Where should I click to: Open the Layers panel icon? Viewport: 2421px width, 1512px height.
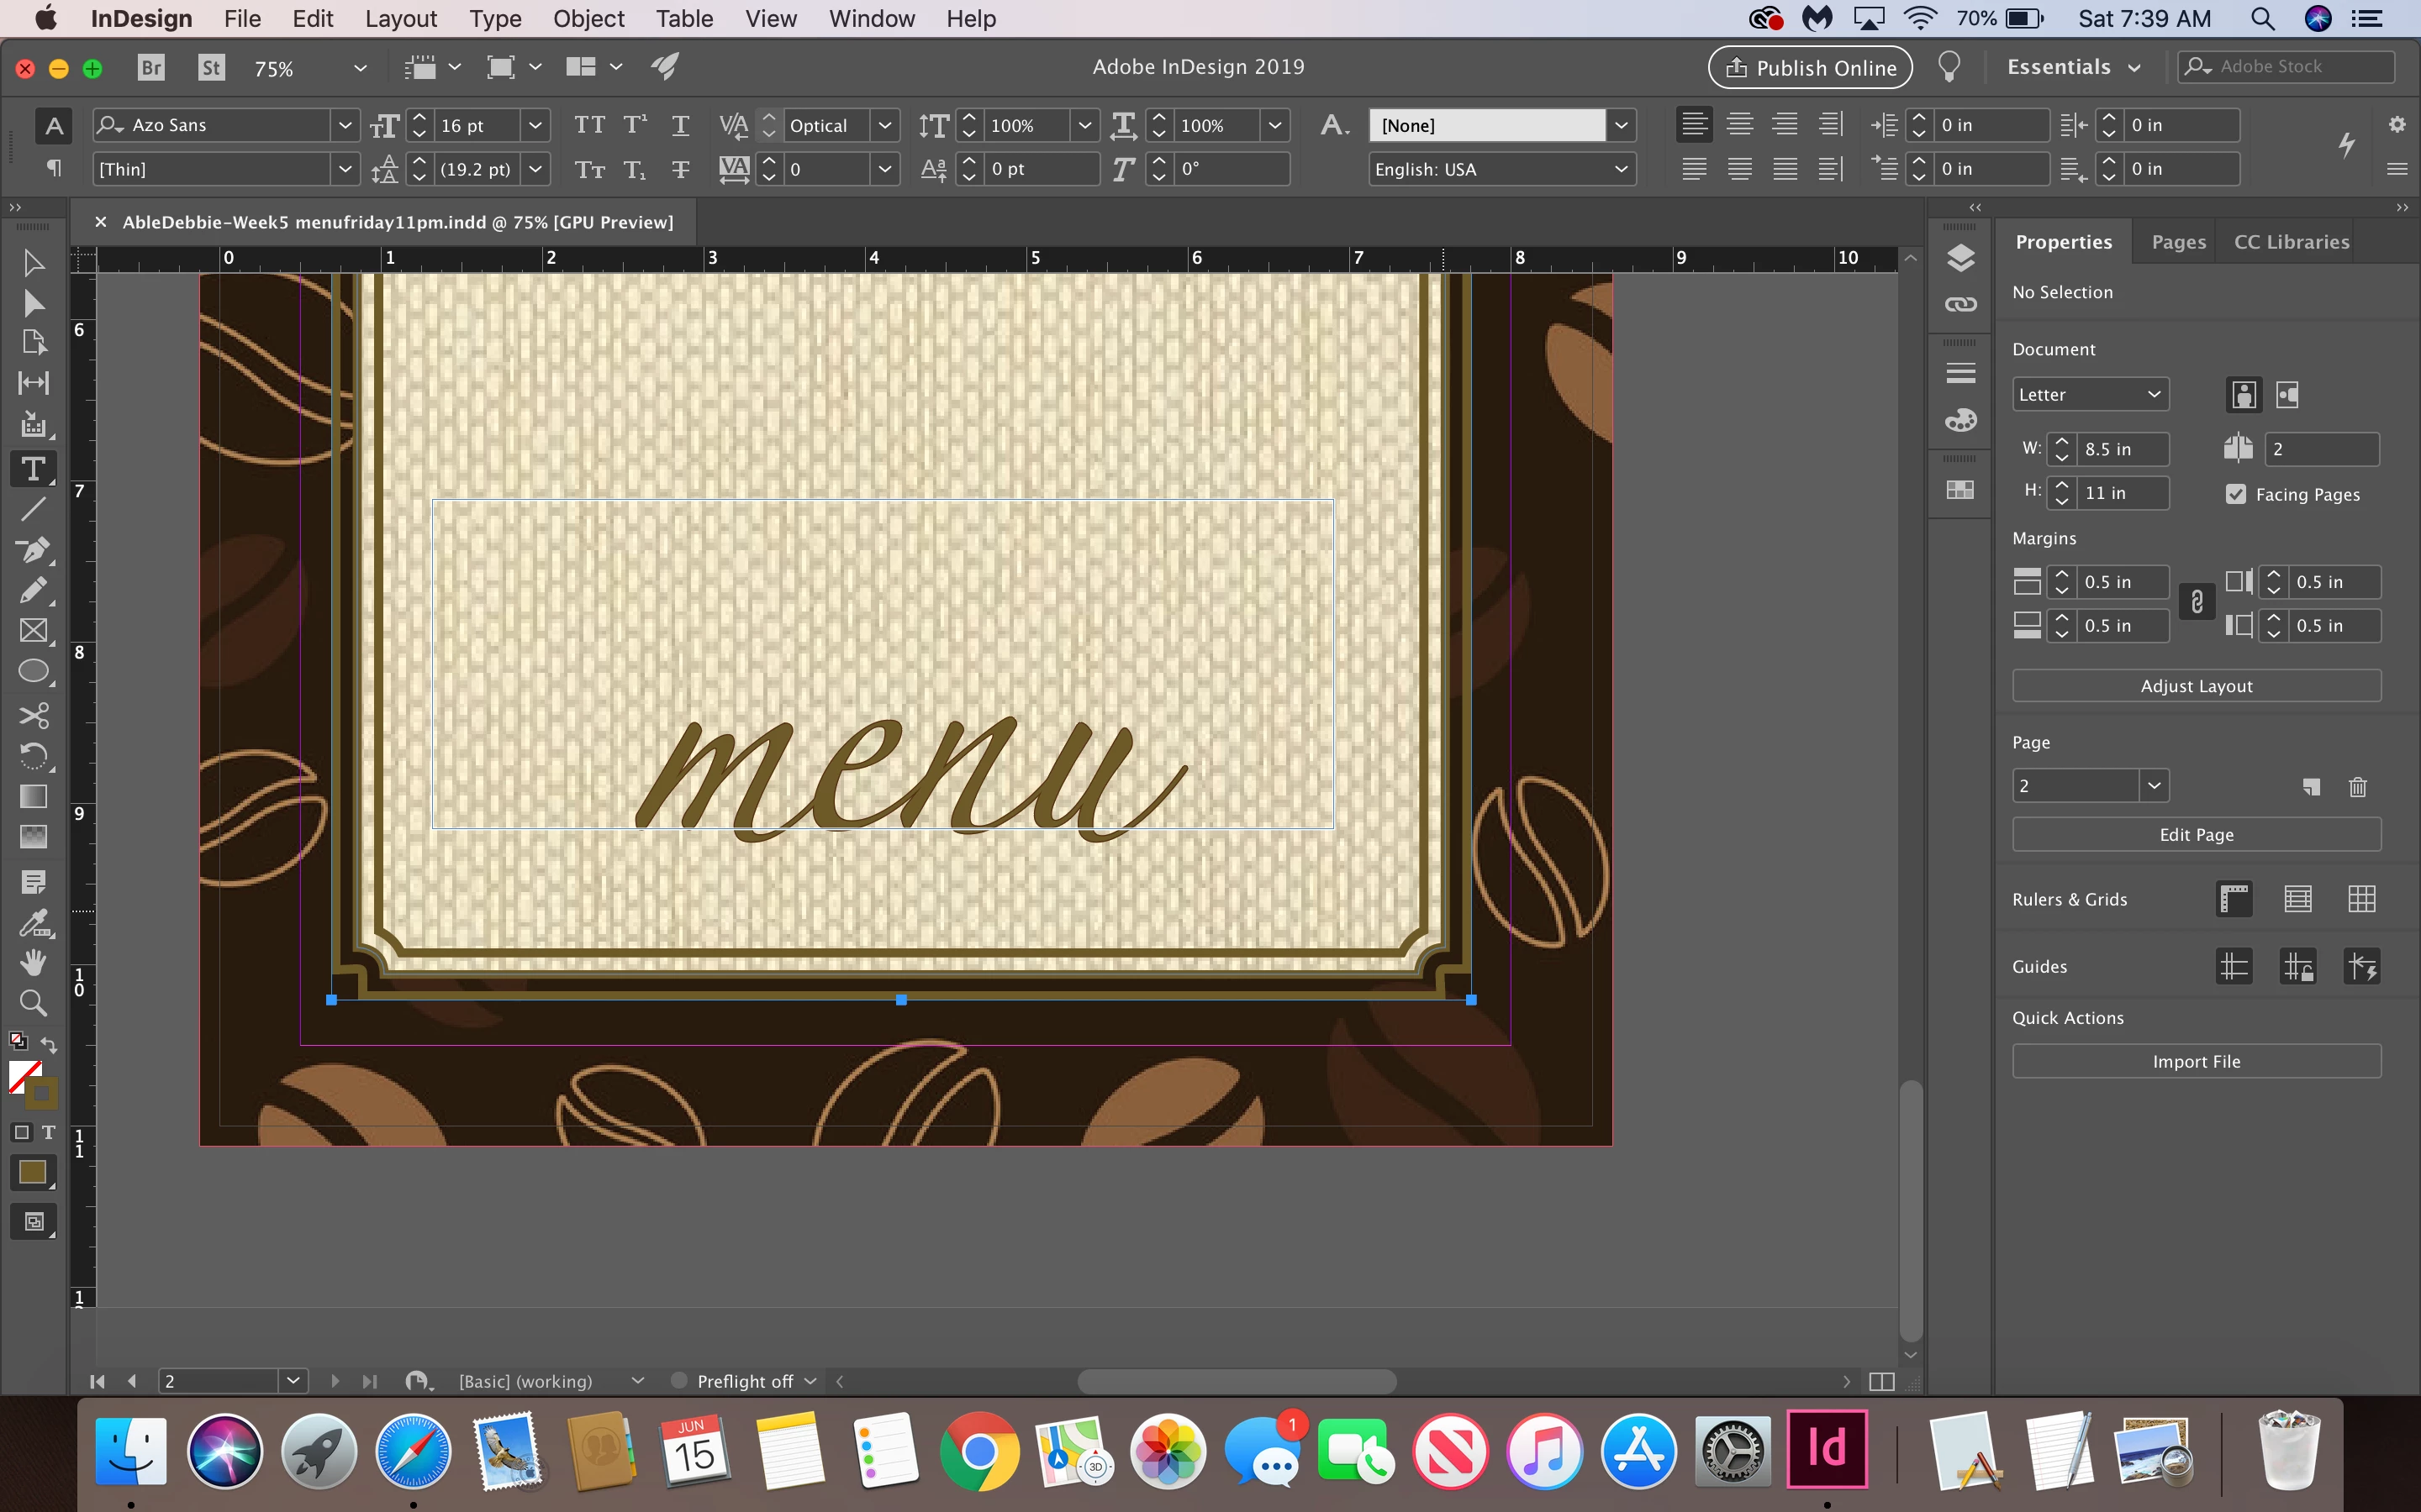pyautogui.click(x=1959, y=258)
